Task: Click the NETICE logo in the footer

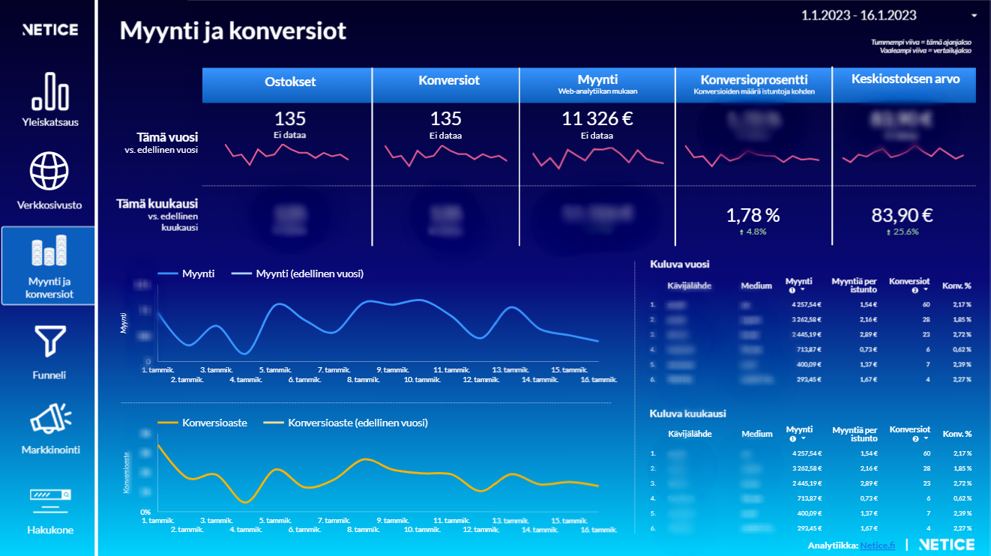Action: [x=946, y=545]
